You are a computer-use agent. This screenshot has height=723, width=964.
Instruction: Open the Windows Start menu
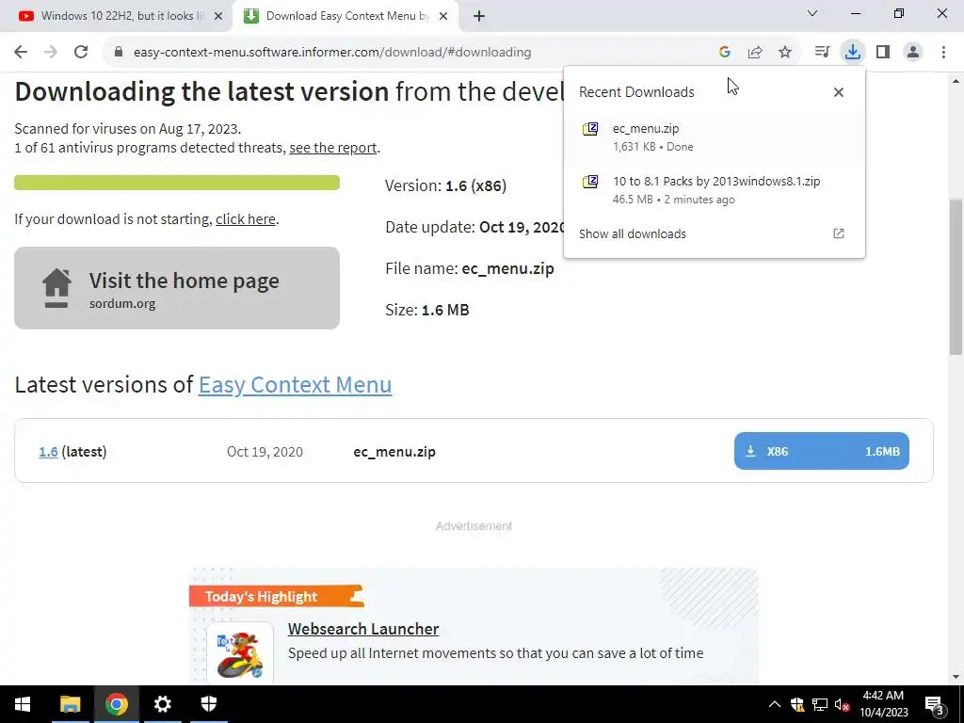coord(23,704)
